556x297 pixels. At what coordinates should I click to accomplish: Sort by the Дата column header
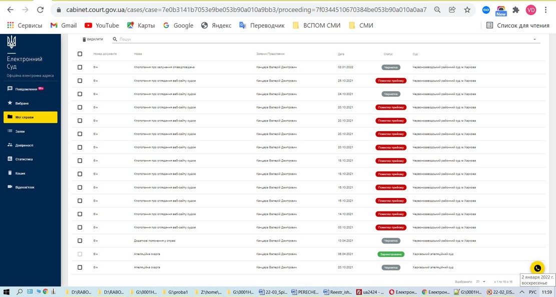coord(341,54)
